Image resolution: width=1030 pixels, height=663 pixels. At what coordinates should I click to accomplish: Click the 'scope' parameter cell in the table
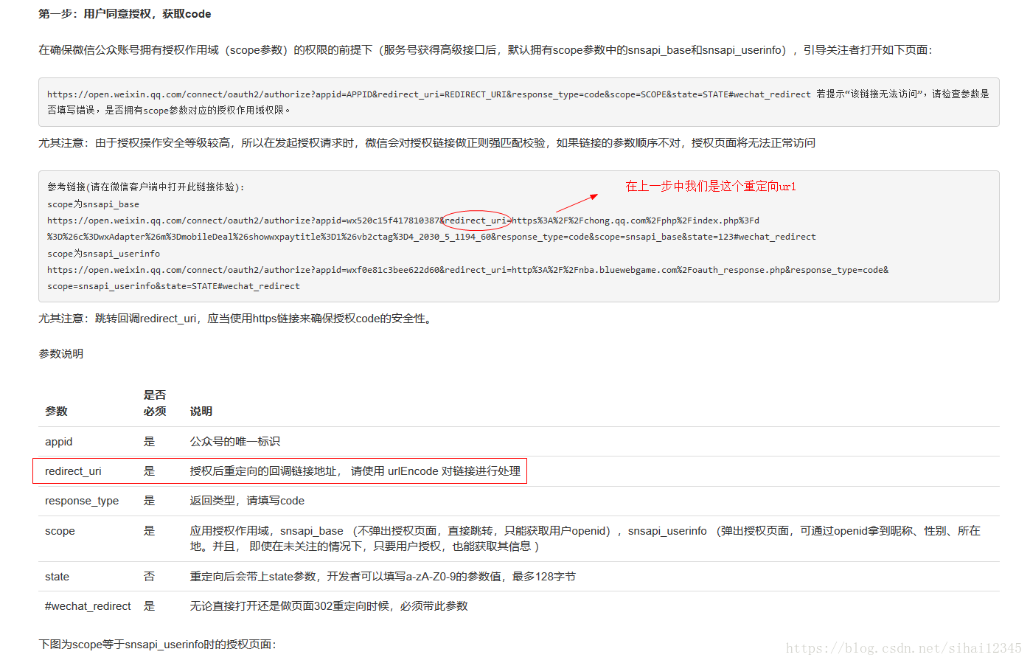60,531
